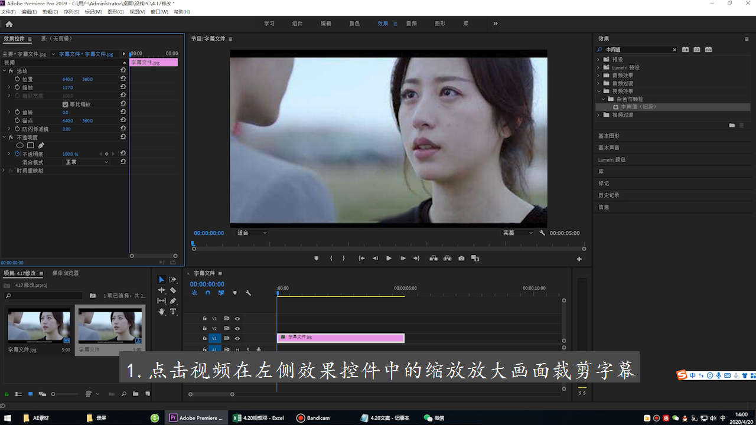
Task: Switch to 颜色 workspace
Action: (354, 24)
